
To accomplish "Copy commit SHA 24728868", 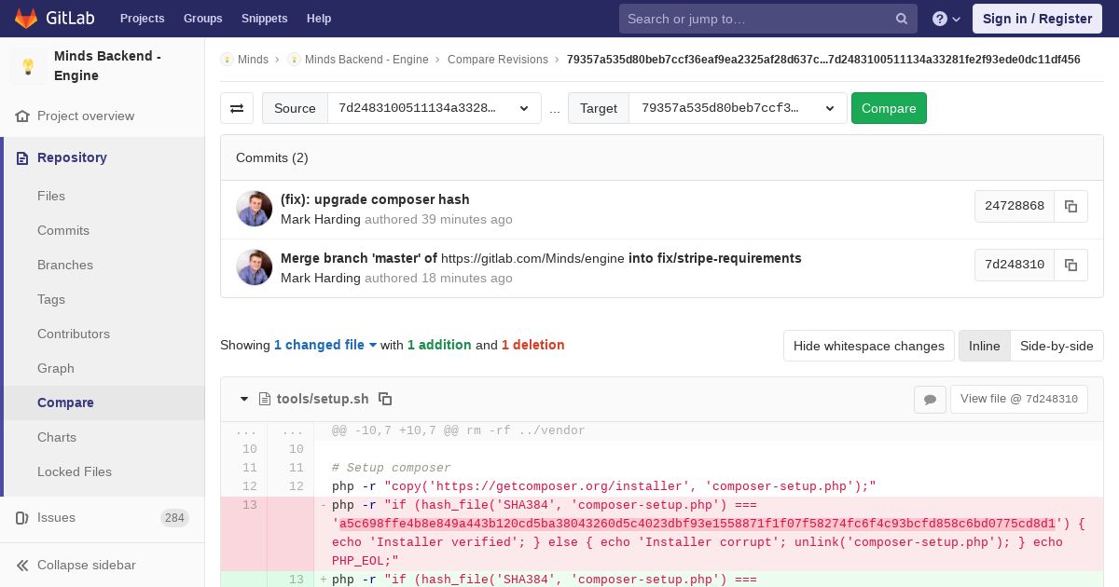I will [1071, 206].
